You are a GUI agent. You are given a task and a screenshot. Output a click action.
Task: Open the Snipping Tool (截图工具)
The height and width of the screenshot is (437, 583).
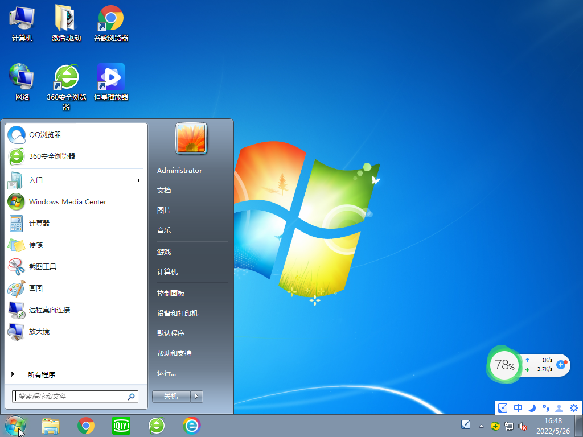tap(44, 266)
